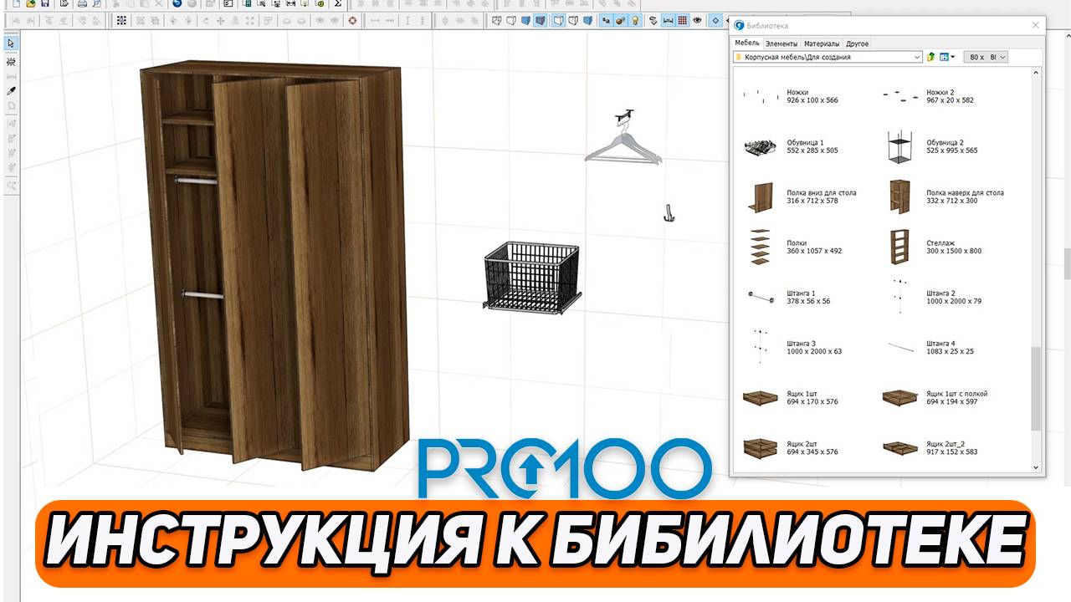Close the Библиотека library window

click(1035, 25)
